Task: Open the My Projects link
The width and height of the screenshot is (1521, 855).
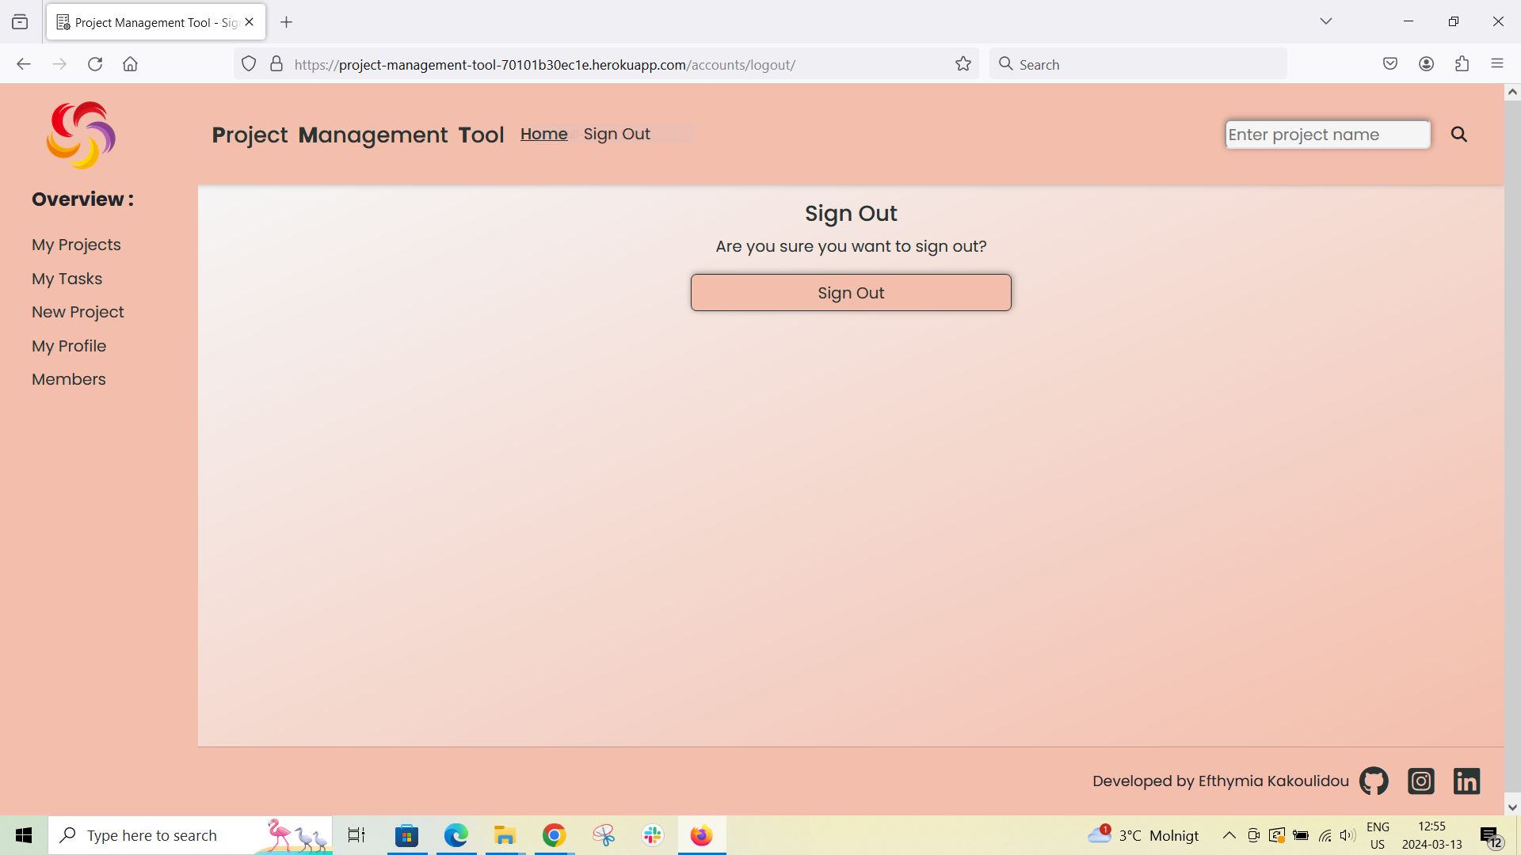Action: 76,244
